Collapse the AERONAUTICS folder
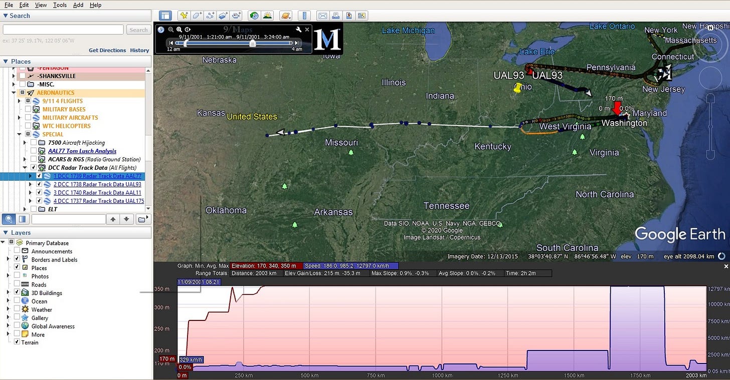 14,93
